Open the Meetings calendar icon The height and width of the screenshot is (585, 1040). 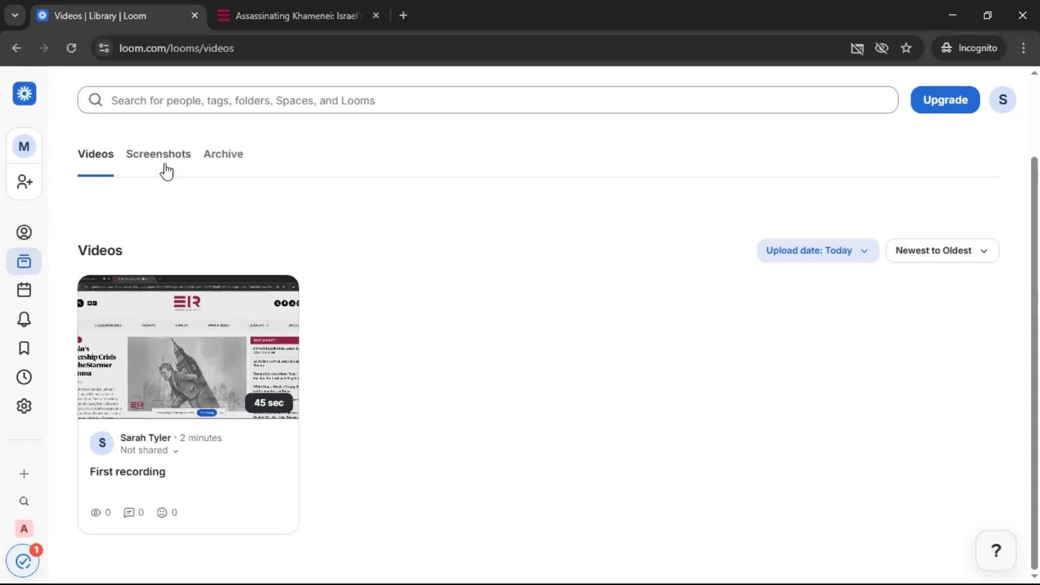click(x=24, y=290)
